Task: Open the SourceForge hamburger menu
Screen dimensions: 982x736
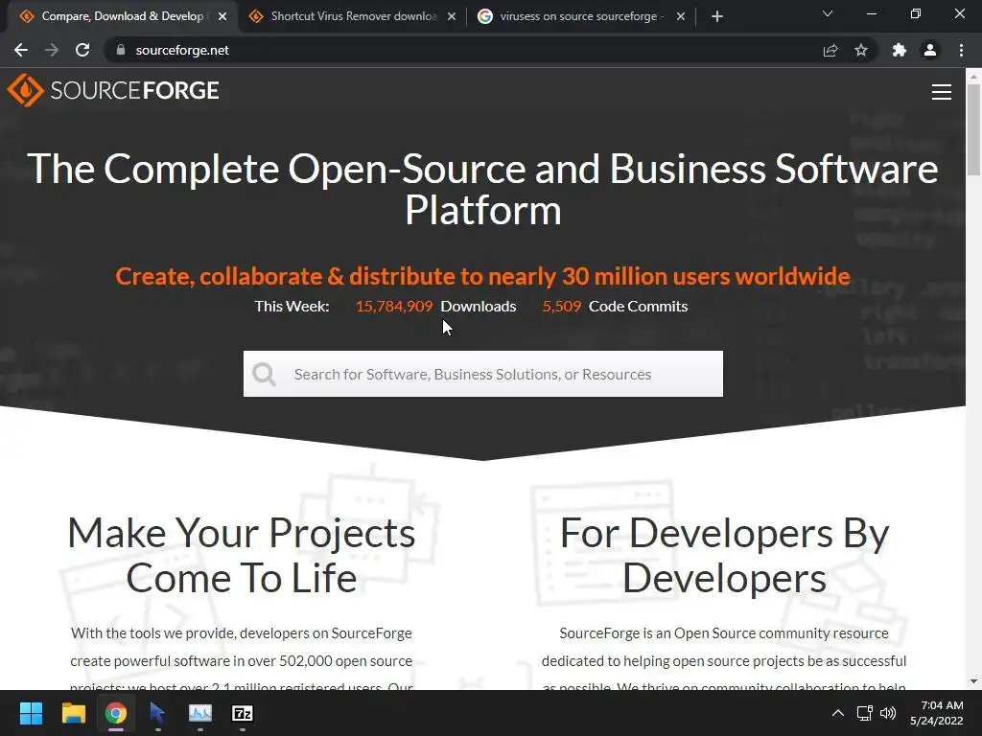Action: coord(942,92)
